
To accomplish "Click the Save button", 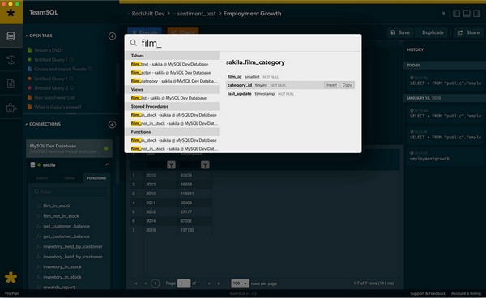I will tap(400, 32).
